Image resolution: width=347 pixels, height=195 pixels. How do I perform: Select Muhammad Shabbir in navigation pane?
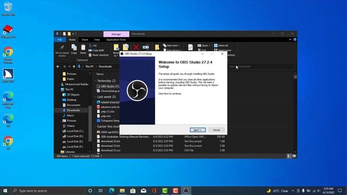[75, 84]
